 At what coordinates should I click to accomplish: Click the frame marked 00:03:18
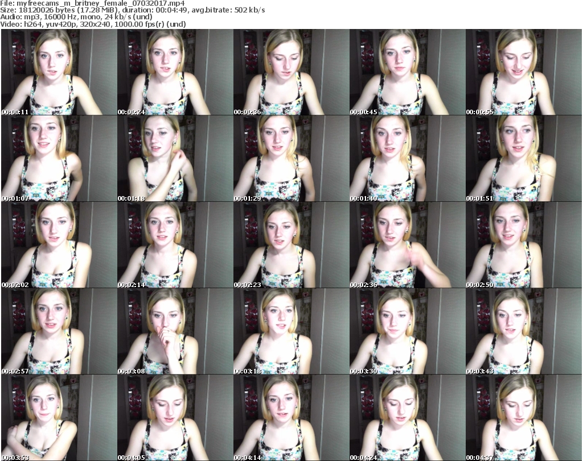coord(291,331)
